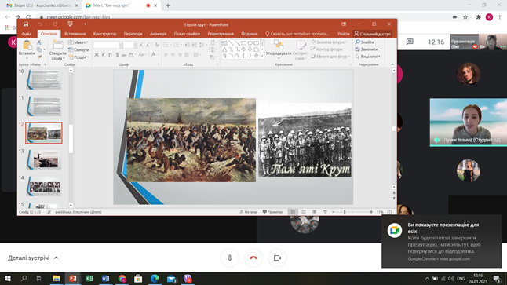Click the red hang-up call button

253,258
